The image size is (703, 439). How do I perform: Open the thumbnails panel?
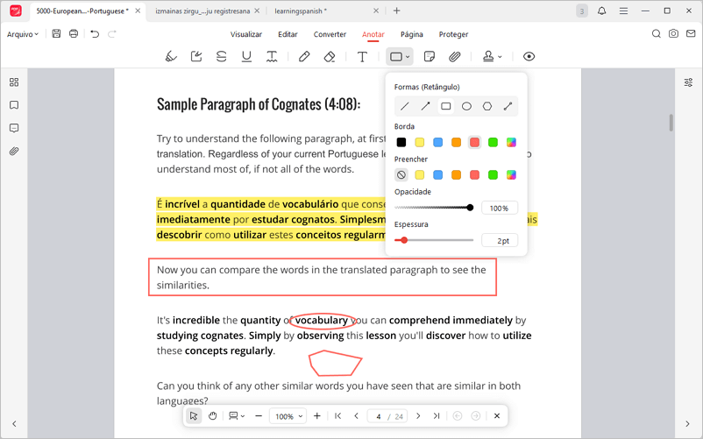[x=14, y=82]
